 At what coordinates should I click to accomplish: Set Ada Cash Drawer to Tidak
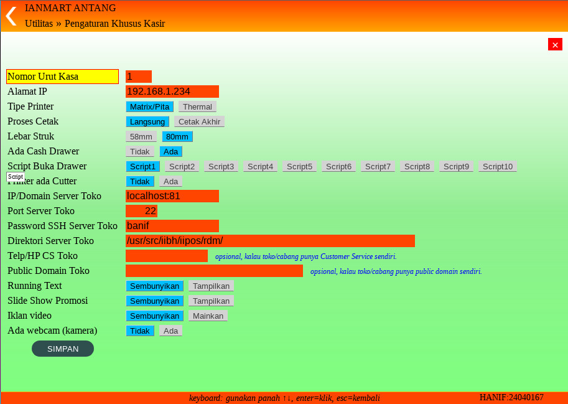[x=140, y=151]
